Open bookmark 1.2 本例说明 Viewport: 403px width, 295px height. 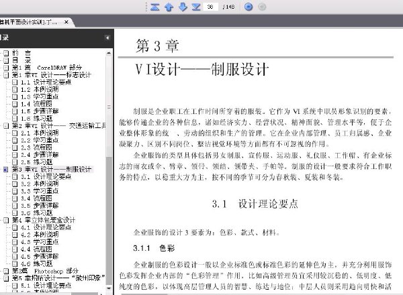click(x=40, y=89)
